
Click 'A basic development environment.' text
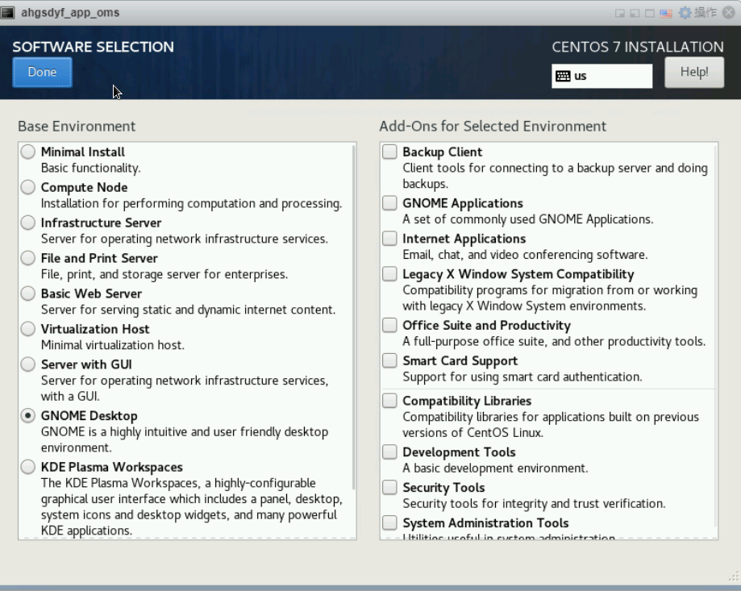pyautogui.click(x=495, y=468)
